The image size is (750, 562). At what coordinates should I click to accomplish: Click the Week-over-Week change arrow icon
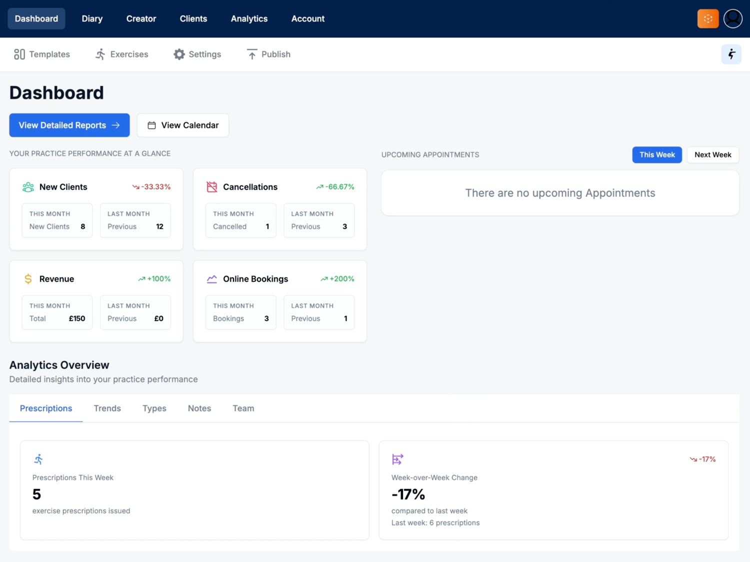click(397, 459)
